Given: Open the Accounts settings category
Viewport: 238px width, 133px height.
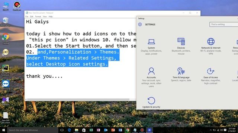Looking at the screenshot, I should (151, 77).
